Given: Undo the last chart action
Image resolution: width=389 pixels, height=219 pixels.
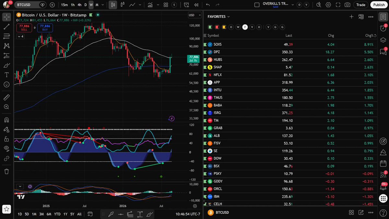Looking at the screenshot, I should (x=208, y=5).
